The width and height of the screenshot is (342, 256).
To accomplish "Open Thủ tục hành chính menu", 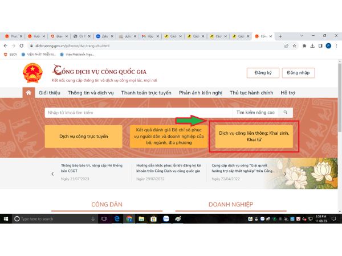I will coord(251,93).
